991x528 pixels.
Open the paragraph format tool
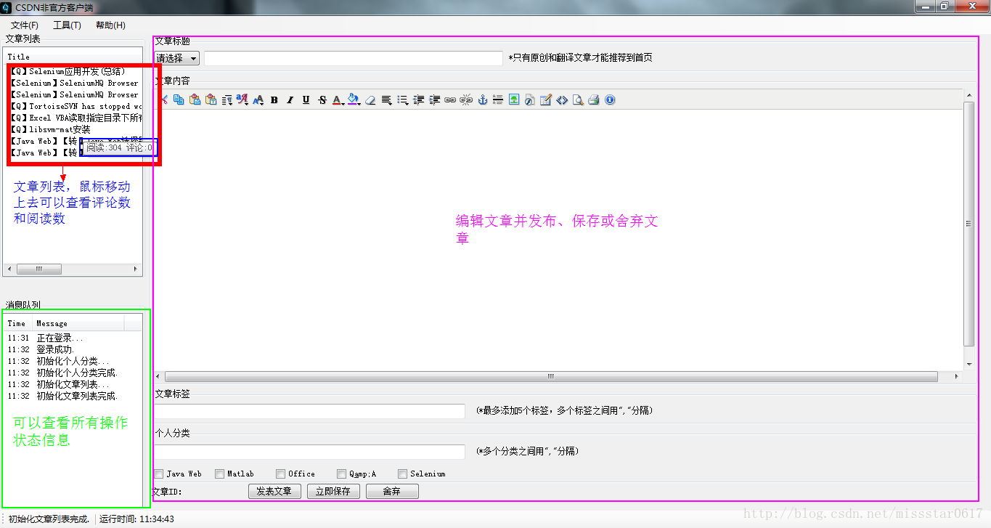pos(227,99)
